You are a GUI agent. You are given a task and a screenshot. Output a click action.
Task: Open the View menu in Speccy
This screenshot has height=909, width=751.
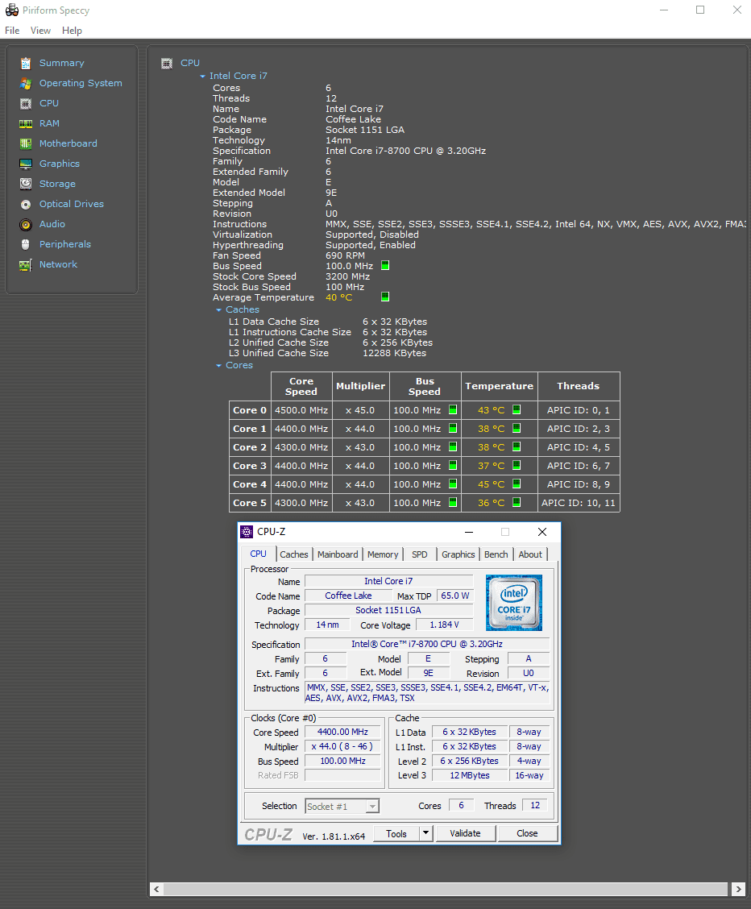click(x=40, y=31)
